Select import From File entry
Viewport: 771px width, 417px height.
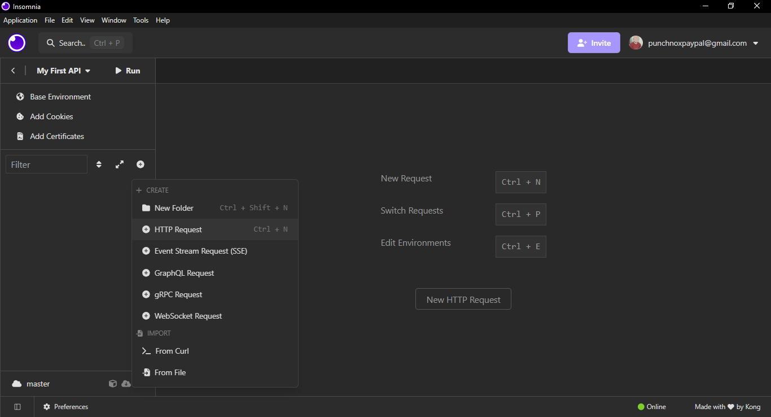click(x=215, y=372)
